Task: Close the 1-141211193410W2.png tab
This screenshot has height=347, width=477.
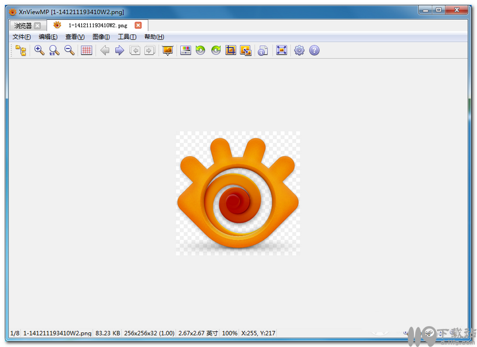Action: click(x=138, y=25)
